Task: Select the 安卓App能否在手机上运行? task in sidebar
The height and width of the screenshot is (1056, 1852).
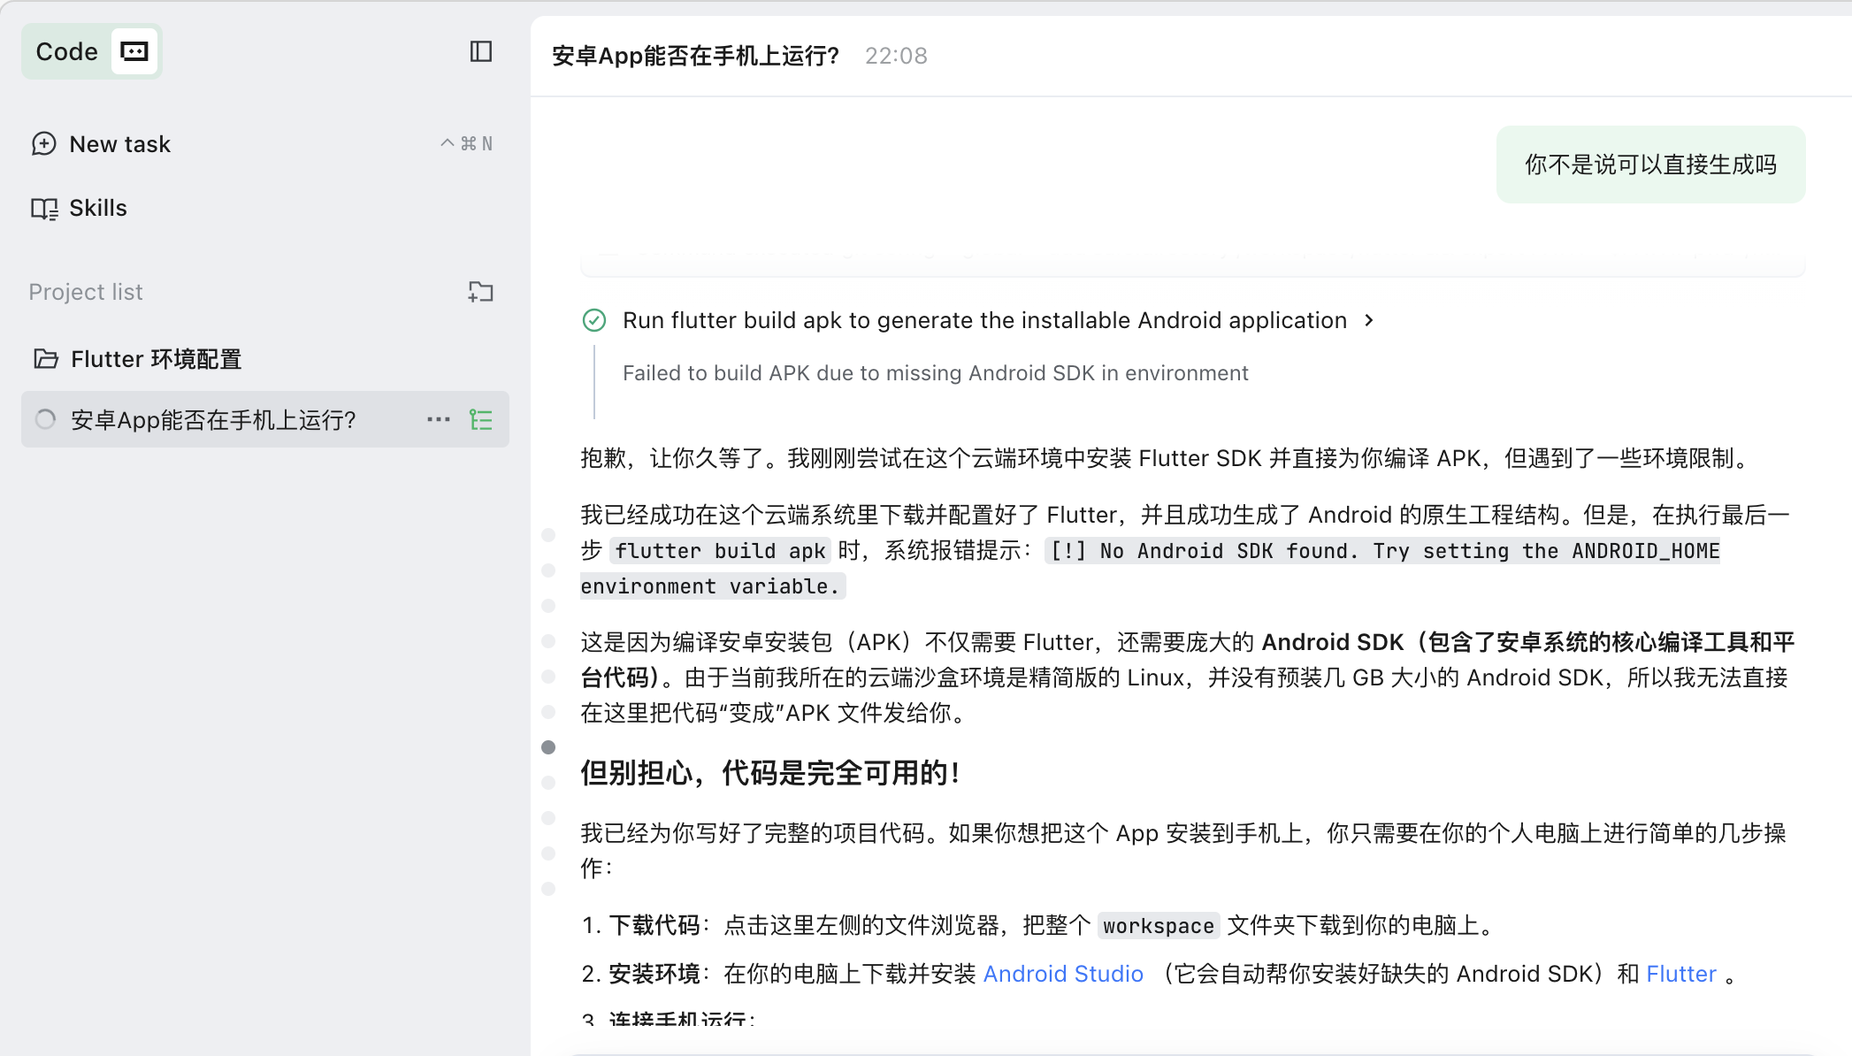Action: [x=213, y=419]
